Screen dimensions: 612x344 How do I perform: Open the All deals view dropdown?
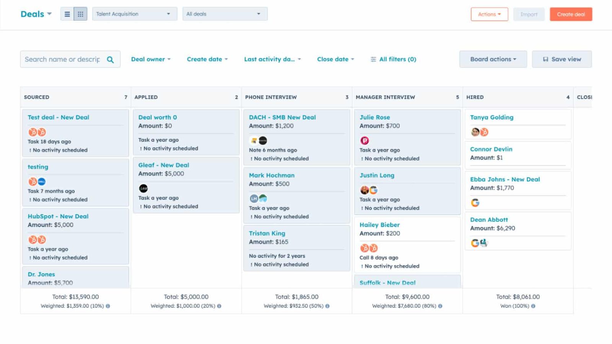(225, 14)
